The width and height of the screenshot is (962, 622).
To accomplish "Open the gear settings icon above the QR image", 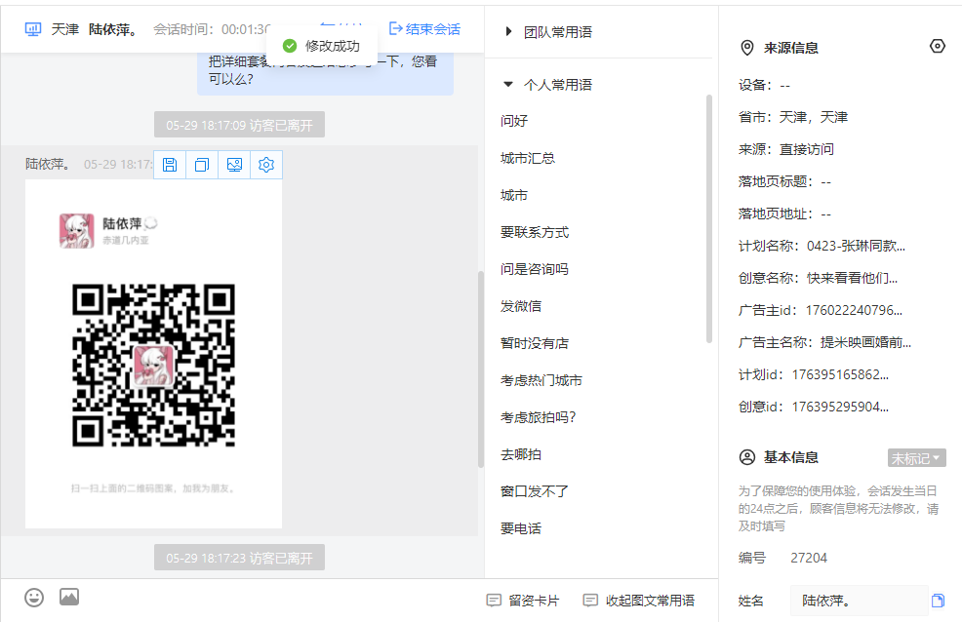I will pyautogui.click(x=266, y=165).
